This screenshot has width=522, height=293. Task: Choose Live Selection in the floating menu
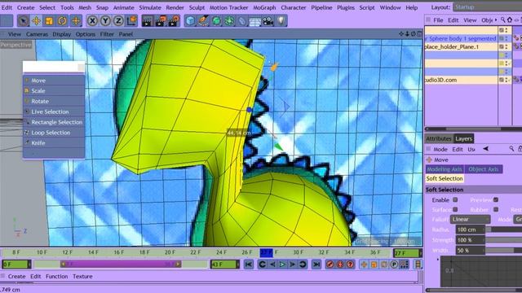coord(54,112)
